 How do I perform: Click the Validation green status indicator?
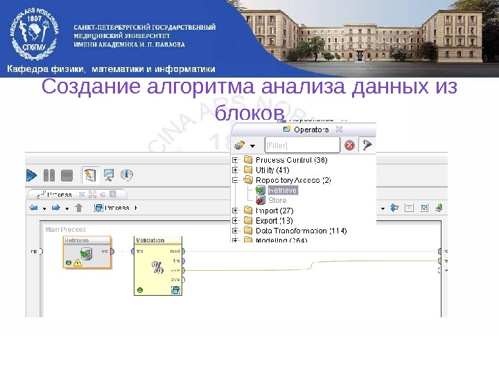[x=140, y=290]
